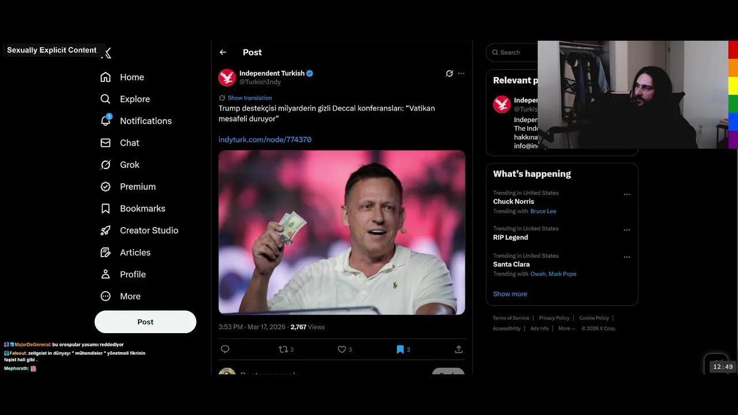The image size is (738, 415).
Task: Toggle the blue bookmark on this post
Action: 400,349
